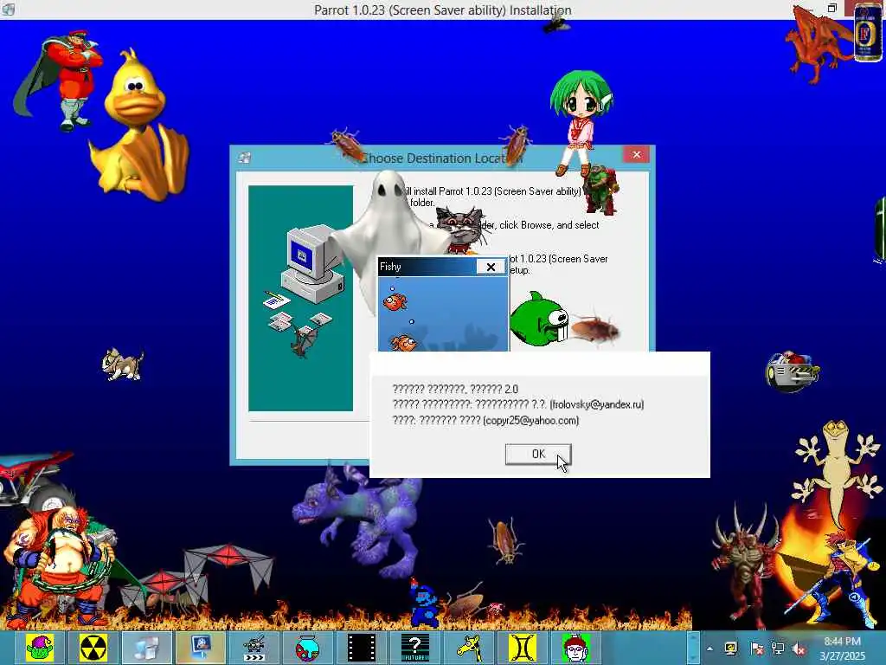Click the frolovsky@yandex.ru email text
This screenshot has height=665, width=886.
point(597,404)
